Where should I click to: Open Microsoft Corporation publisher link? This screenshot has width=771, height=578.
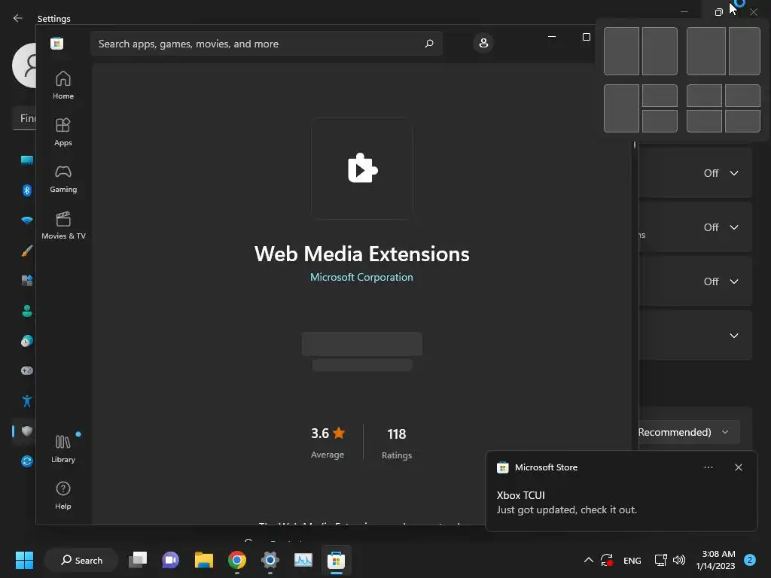pos(361,277)
